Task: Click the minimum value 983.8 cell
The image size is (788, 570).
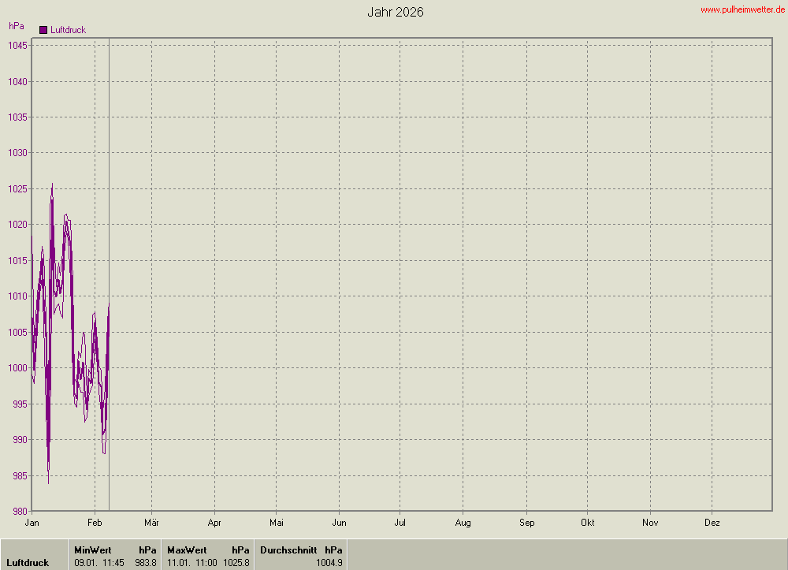Action: 146,563
